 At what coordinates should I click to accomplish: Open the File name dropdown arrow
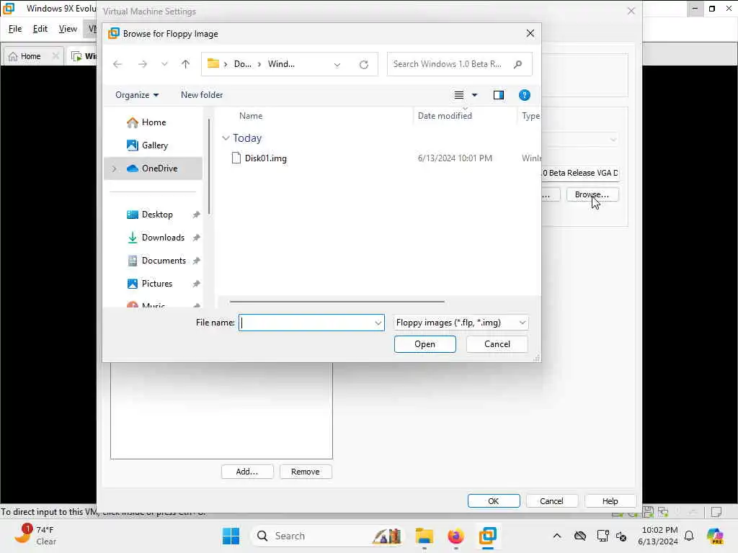pos(378,323)
